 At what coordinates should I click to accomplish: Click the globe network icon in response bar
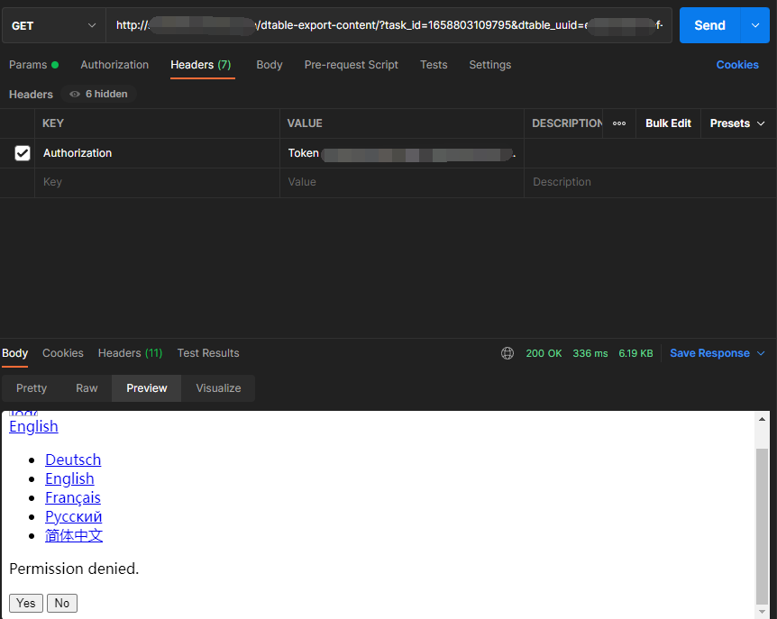tap(507, 353)
